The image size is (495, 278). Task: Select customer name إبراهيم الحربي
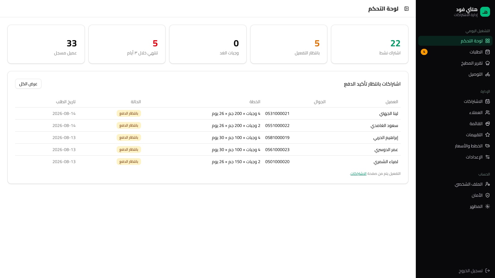click(385, 137)
